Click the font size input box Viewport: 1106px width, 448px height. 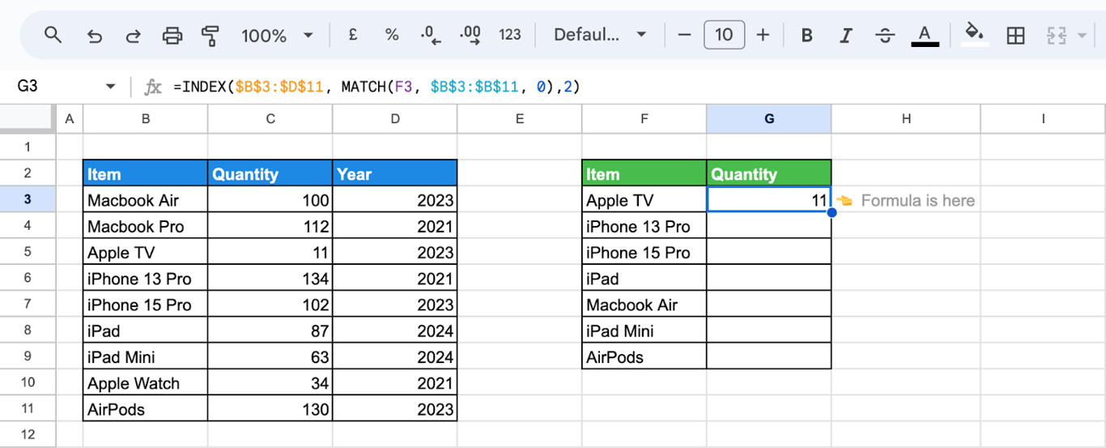[724, 35]
